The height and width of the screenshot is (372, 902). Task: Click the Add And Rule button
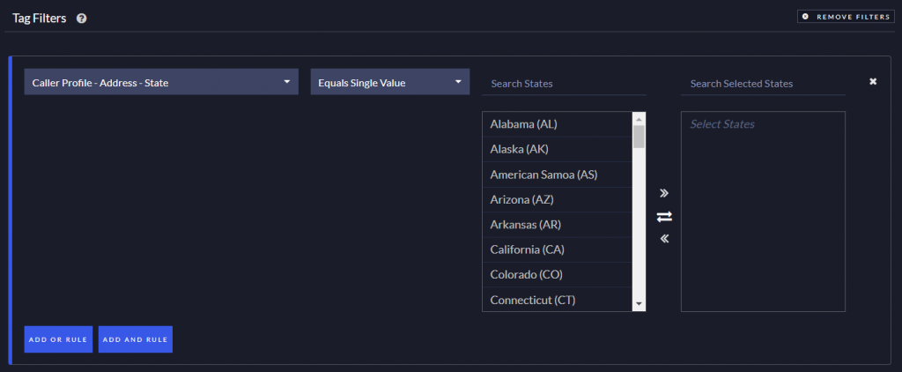(x=136, y=339)
